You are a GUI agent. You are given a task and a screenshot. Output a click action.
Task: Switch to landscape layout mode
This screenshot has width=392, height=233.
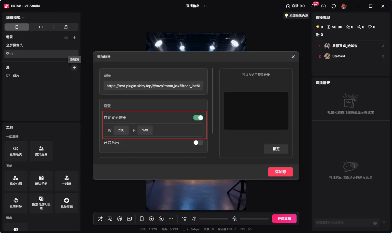(41, 27)
